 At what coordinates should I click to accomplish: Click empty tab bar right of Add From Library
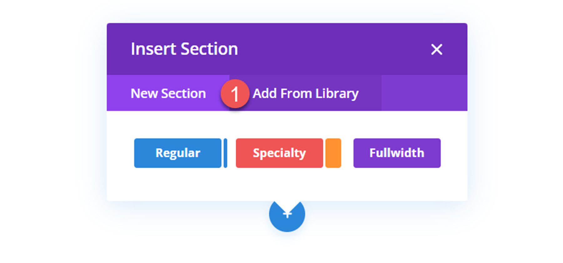[424, 93]
